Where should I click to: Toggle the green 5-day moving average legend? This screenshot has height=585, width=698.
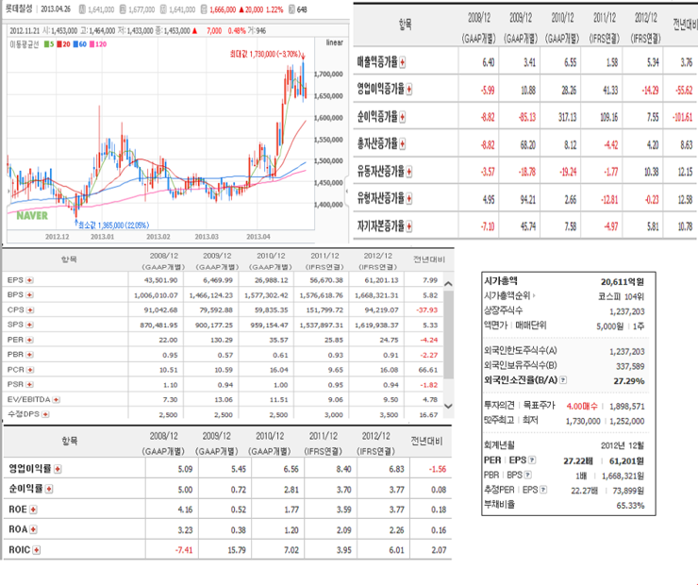[49, 44]
